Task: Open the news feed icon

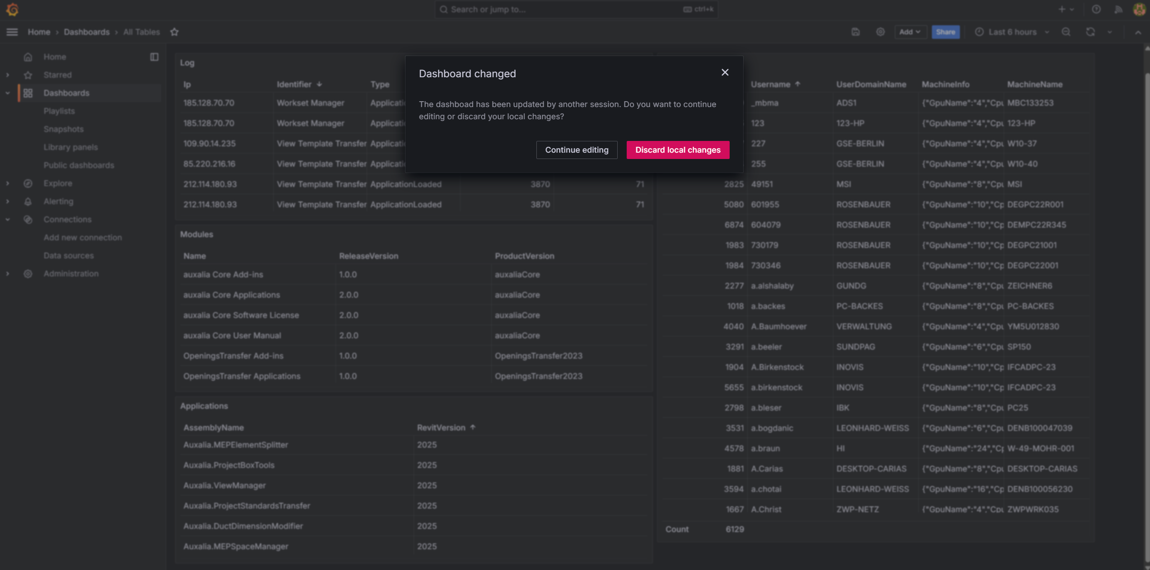Action: pos(1118,9)
